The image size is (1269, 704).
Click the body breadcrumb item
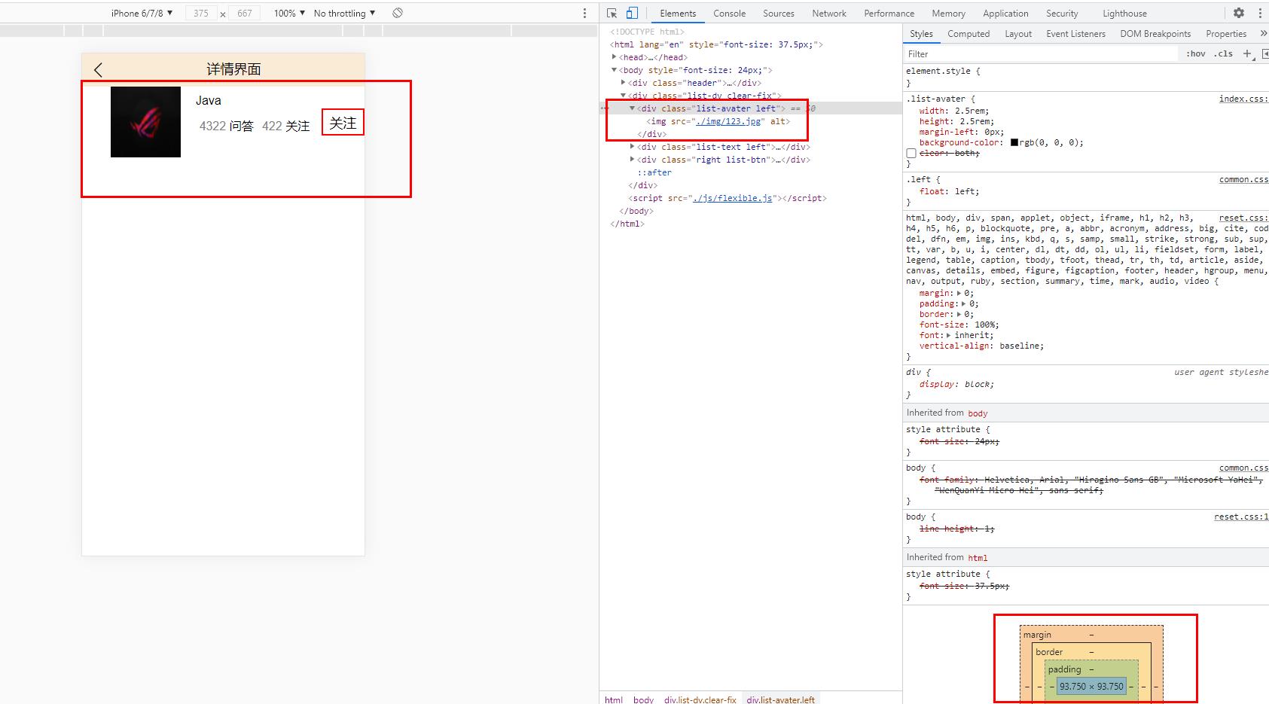tap(643, 699)
